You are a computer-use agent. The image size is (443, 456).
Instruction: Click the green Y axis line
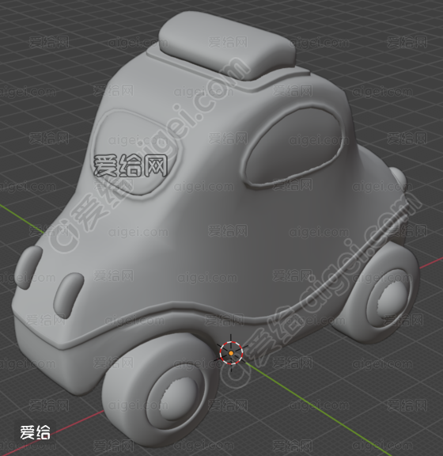coord(320,409)
